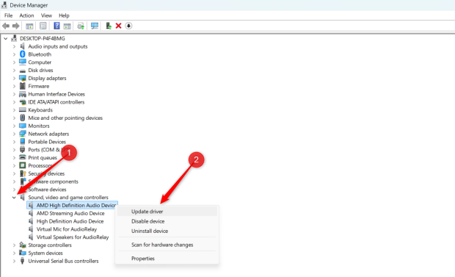Select AMD Streaming Audio Device
The height and width of the screenshot is (277, 455).
[70, 213]
